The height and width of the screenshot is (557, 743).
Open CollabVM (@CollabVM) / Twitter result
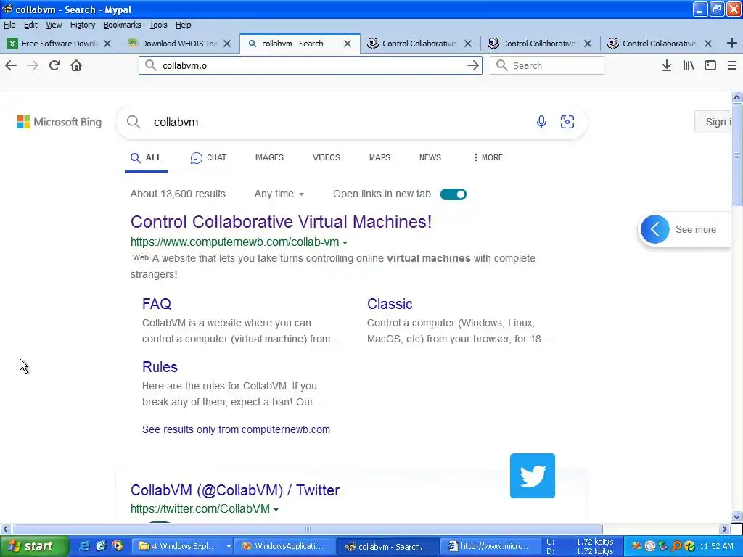[235, 490]
